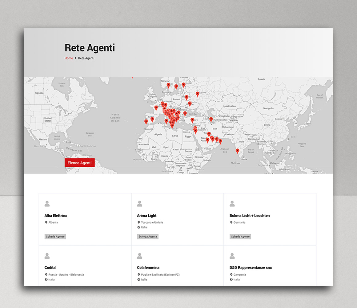Click the person avatar icon above Colafemmina

pyautogui.click(x=139, y=256)
